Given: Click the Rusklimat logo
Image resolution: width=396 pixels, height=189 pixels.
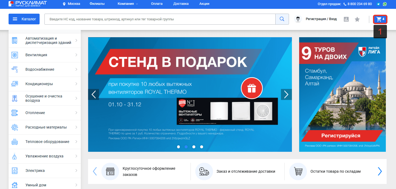Looking at the screenshot, I should pos(27,4).
